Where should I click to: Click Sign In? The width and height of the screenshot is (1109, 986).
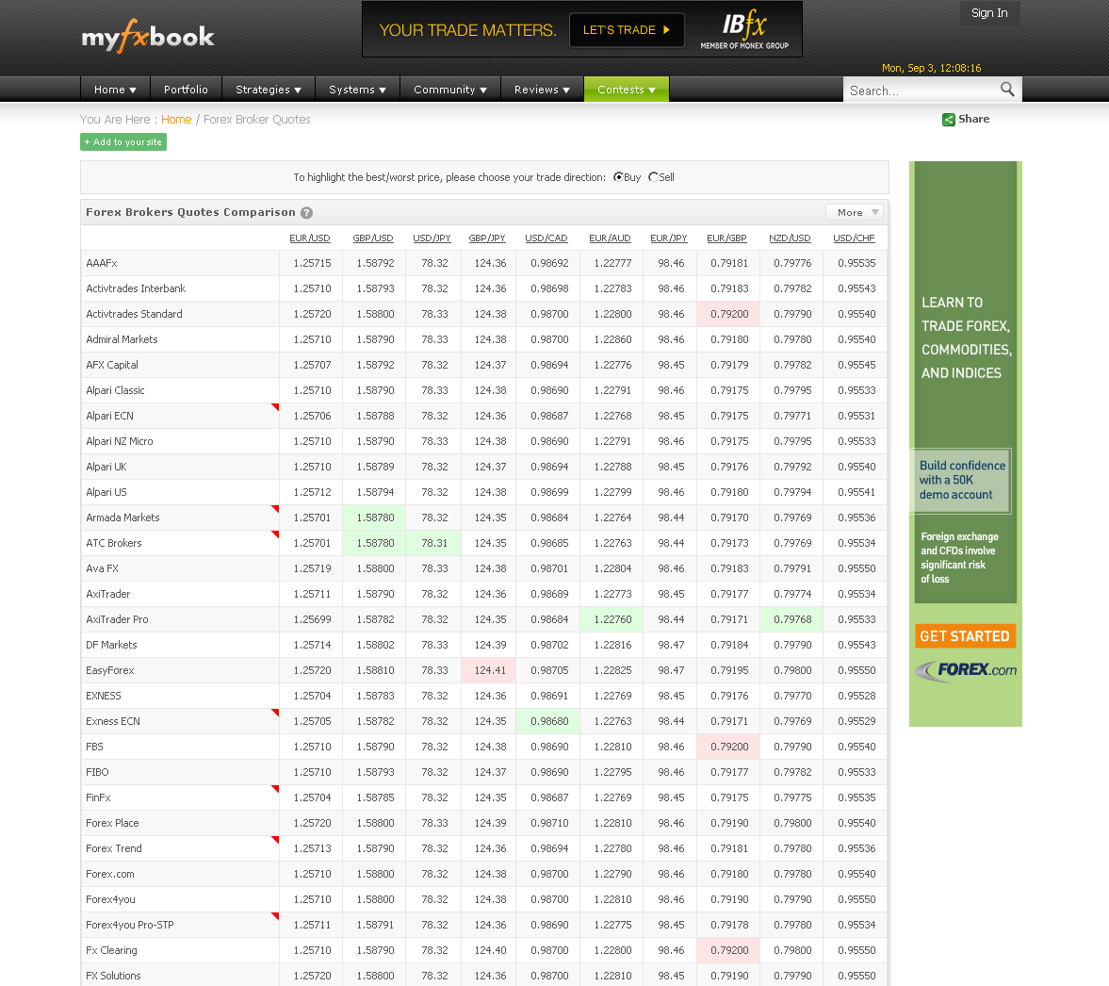pos(989,13)
